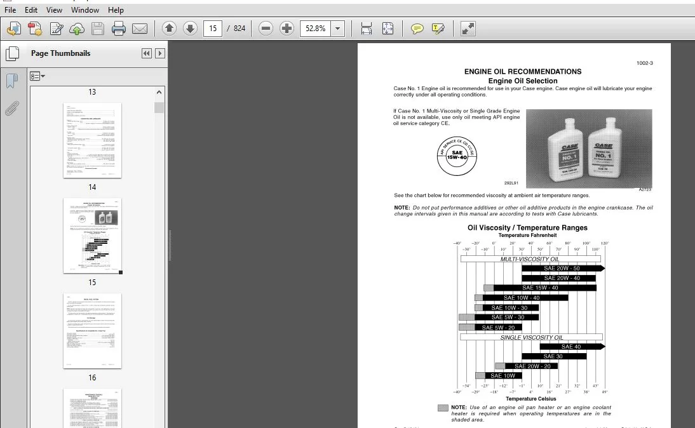695x428 pixels.
Task: Open the thumbnail options menu dropdown
Action: tap(37, 76)
